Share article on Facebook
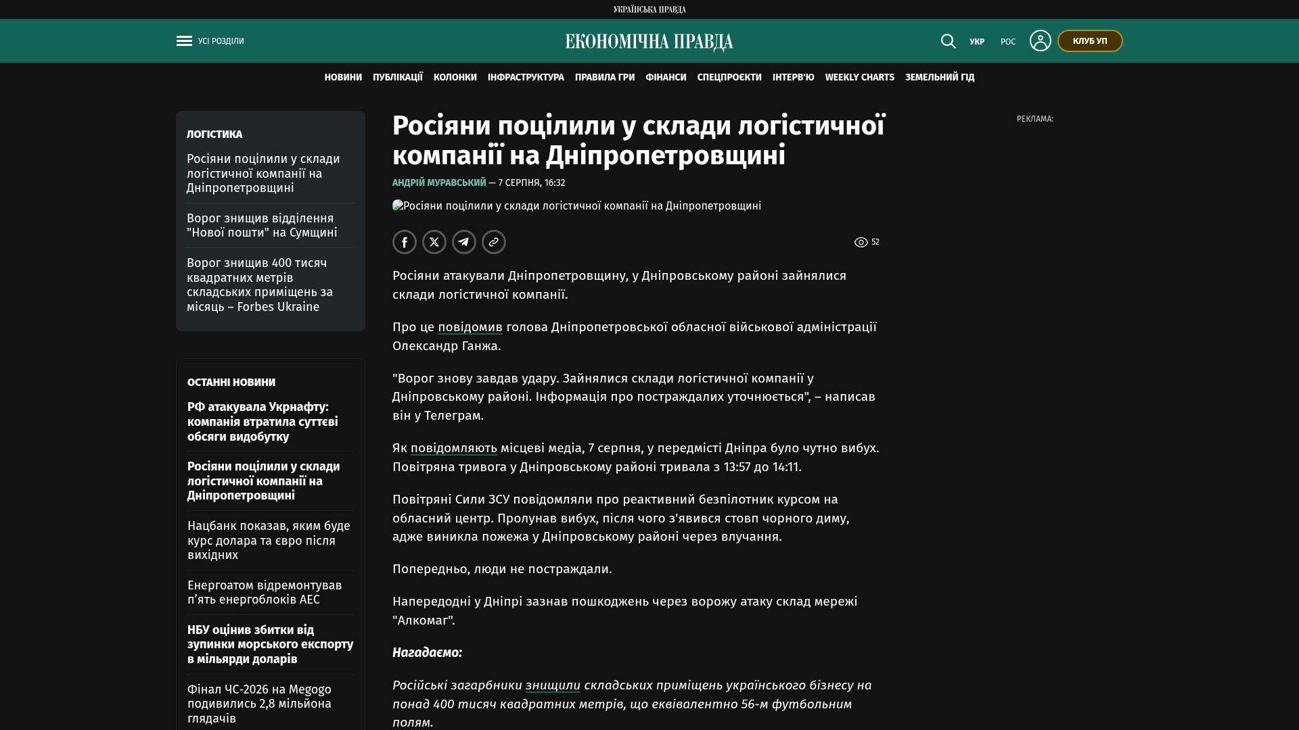The width and height of the screenshot is (1299, 730). pyautogui.click(x=405, y=242)
